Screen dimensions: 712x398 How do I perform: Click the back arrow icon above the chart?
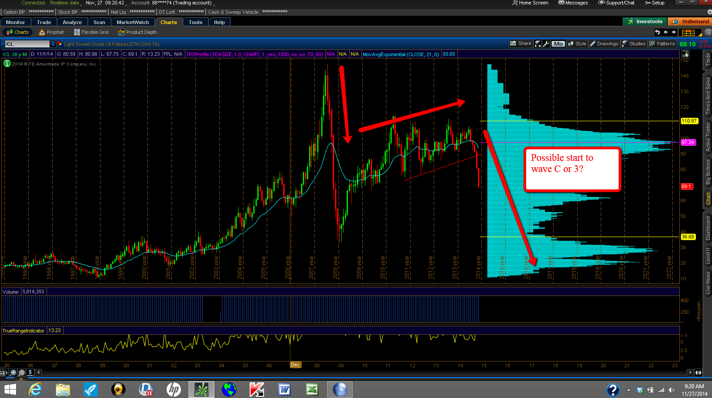click(666, 32)
